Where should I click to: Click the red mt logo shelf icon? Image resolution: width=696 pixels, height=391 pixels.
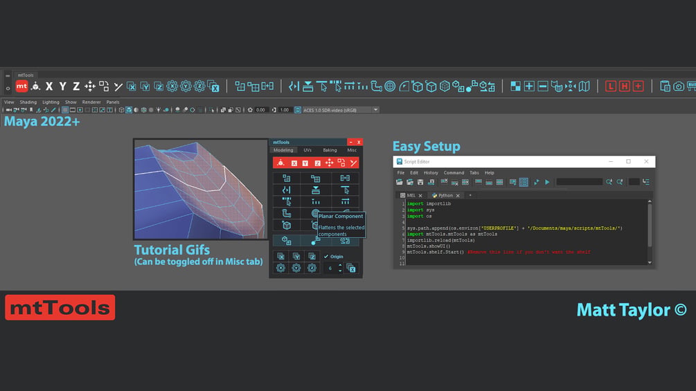tap(21, 86)
